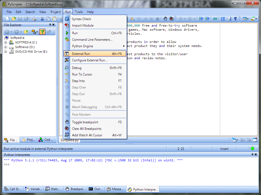Choose Add Watch At Cursor entry
This screenshot has width=261, height=195.
point(95,135)
